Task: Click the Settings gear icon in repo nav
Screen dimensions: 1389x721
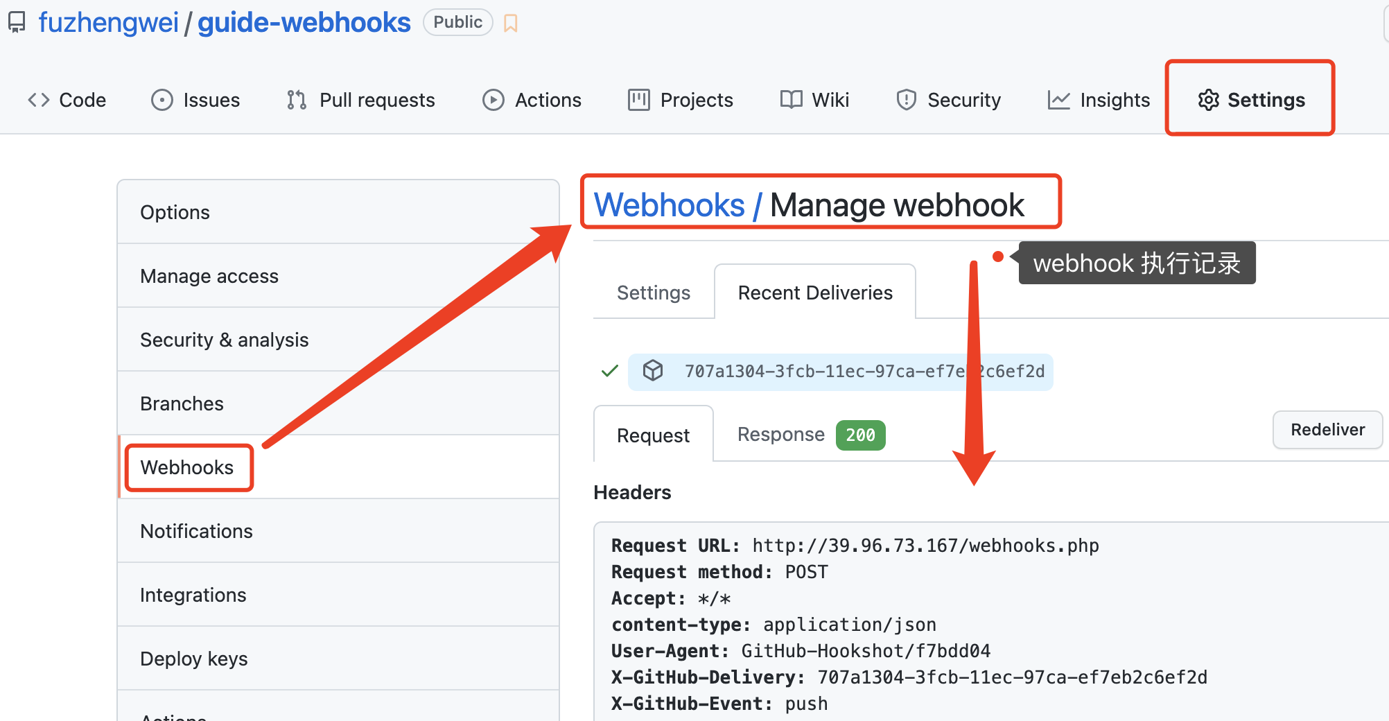Action: point(1208,100)
